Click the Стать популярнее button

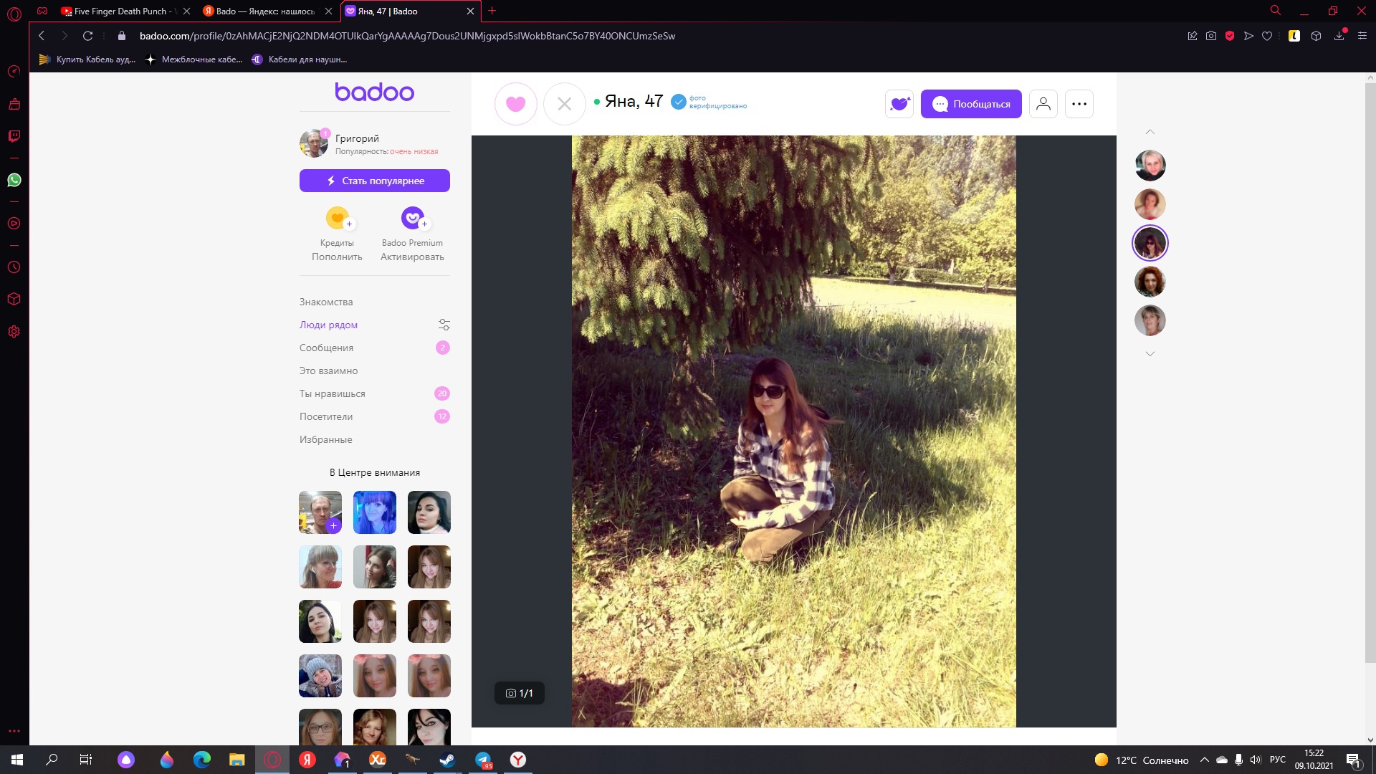[374, 181]
